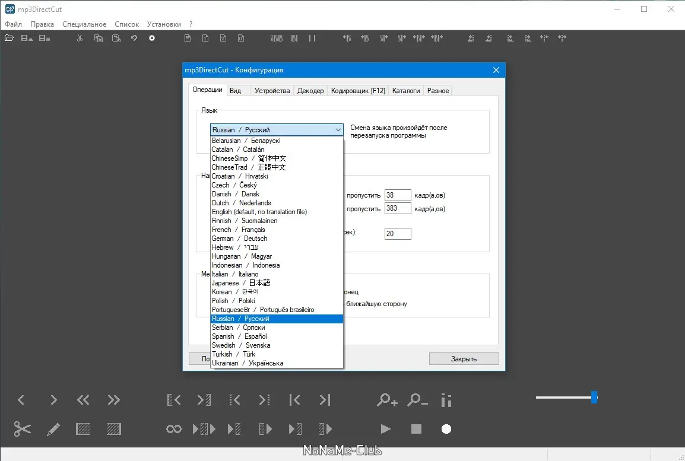Select ChineseSimp / 简体中文 language option

(277, 158)
